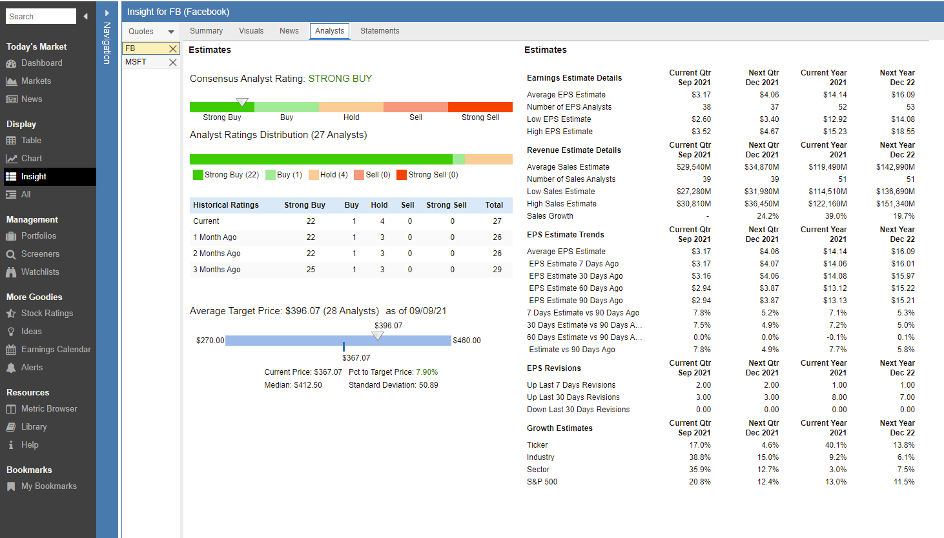Viewport: 944px width, 538px height.
Task: Select the Table grid icon
Action: [11, 141]
